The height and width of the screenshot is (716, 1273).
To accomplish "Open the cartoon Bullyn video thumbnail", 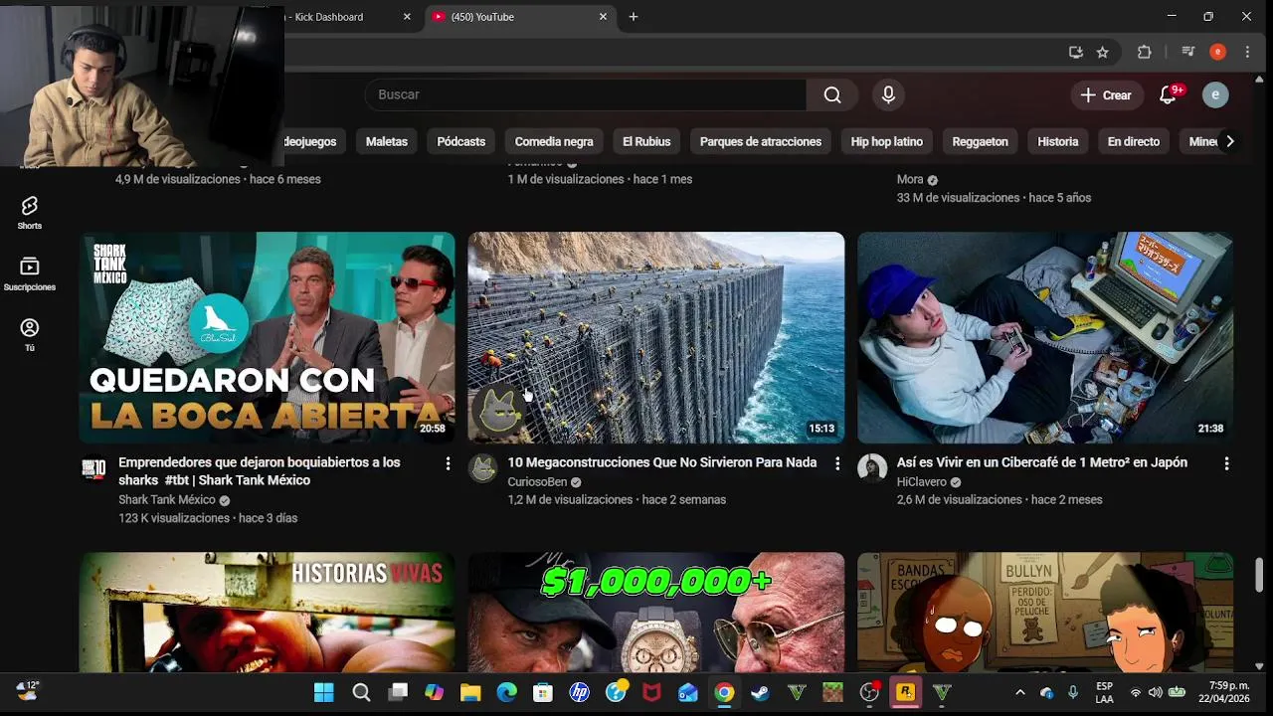I will click(x=1045, y=613).
